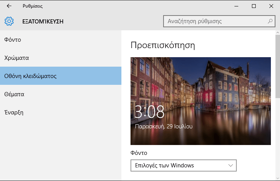280x181 pixels.
Task: Open the Φόντο settings page
Action: (x=61, y=39)
